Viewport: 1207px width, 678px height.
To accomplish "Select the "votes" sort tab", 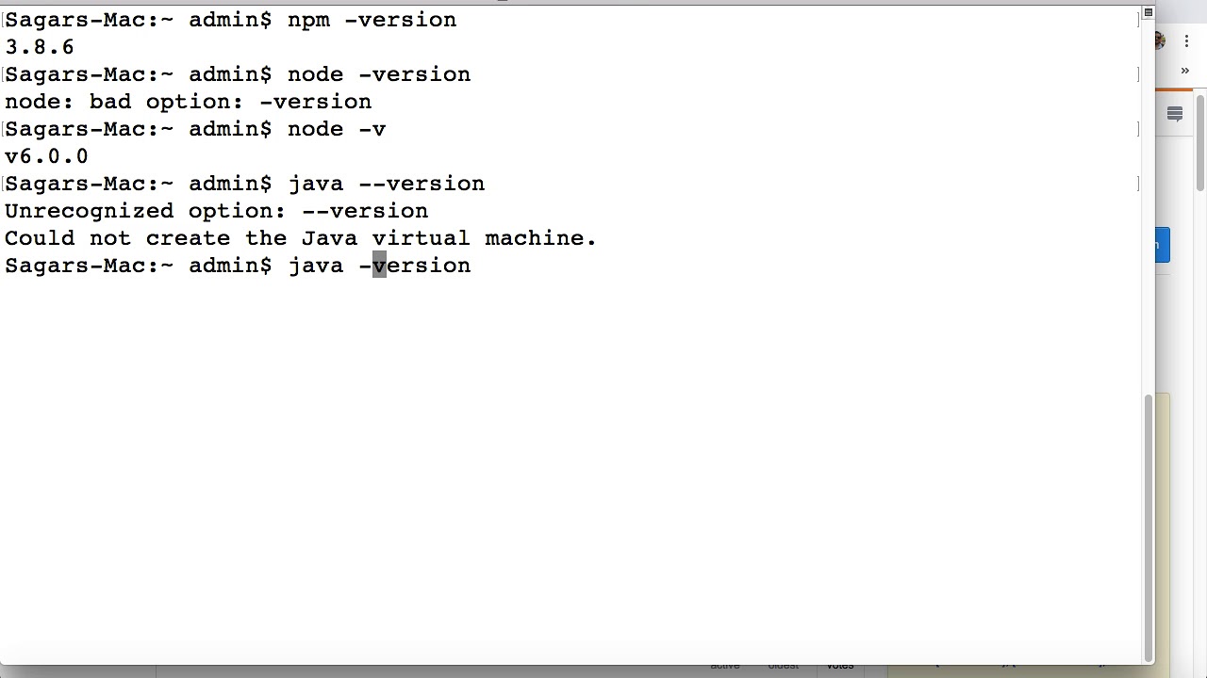I will [x=839, y=667].
